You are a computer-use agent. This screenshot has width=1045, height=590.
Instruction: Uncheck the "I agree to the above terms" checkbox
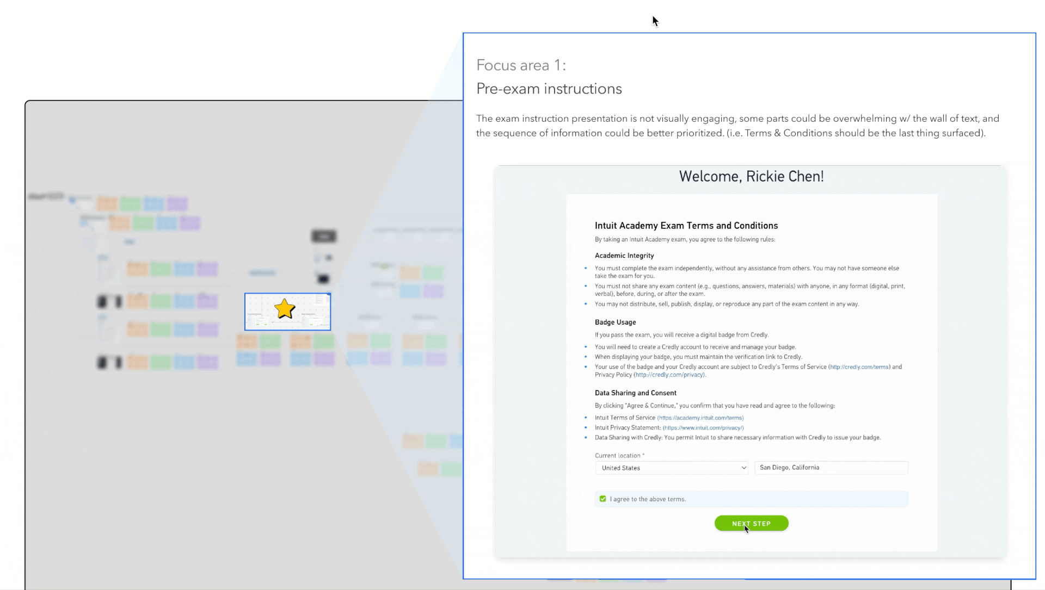[x=603, y=499]
